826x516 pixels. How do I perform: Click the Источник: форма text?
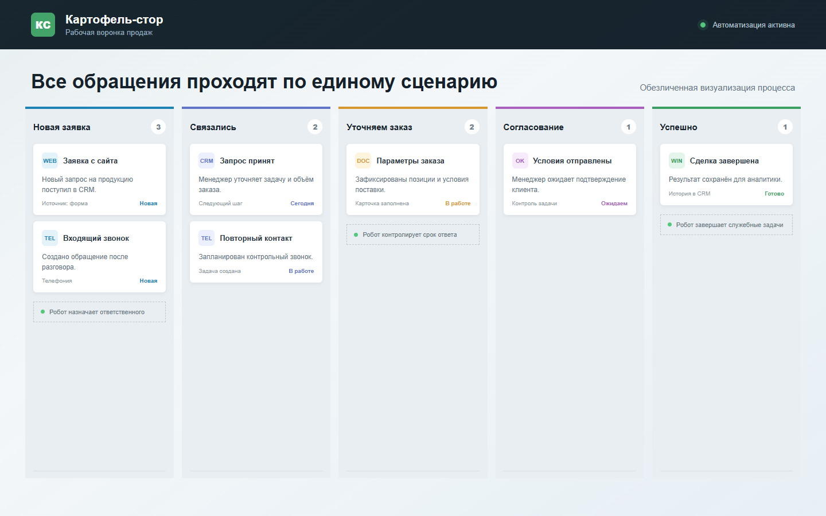click(65, 204)
